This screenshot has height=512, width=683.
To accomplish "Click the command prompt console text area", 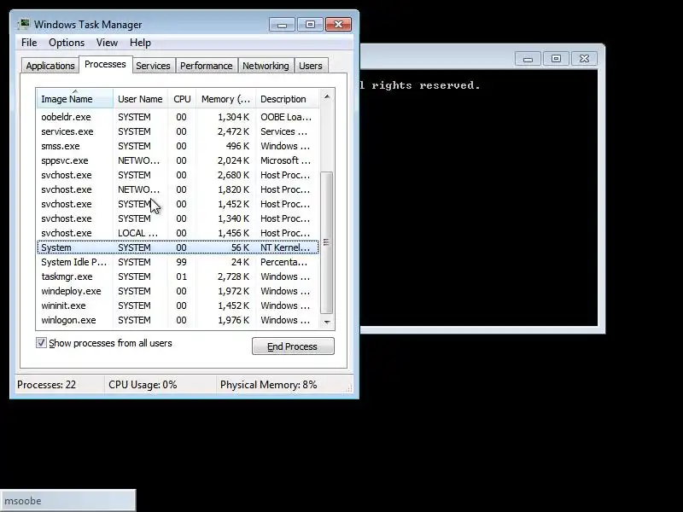I will (479, 198).
